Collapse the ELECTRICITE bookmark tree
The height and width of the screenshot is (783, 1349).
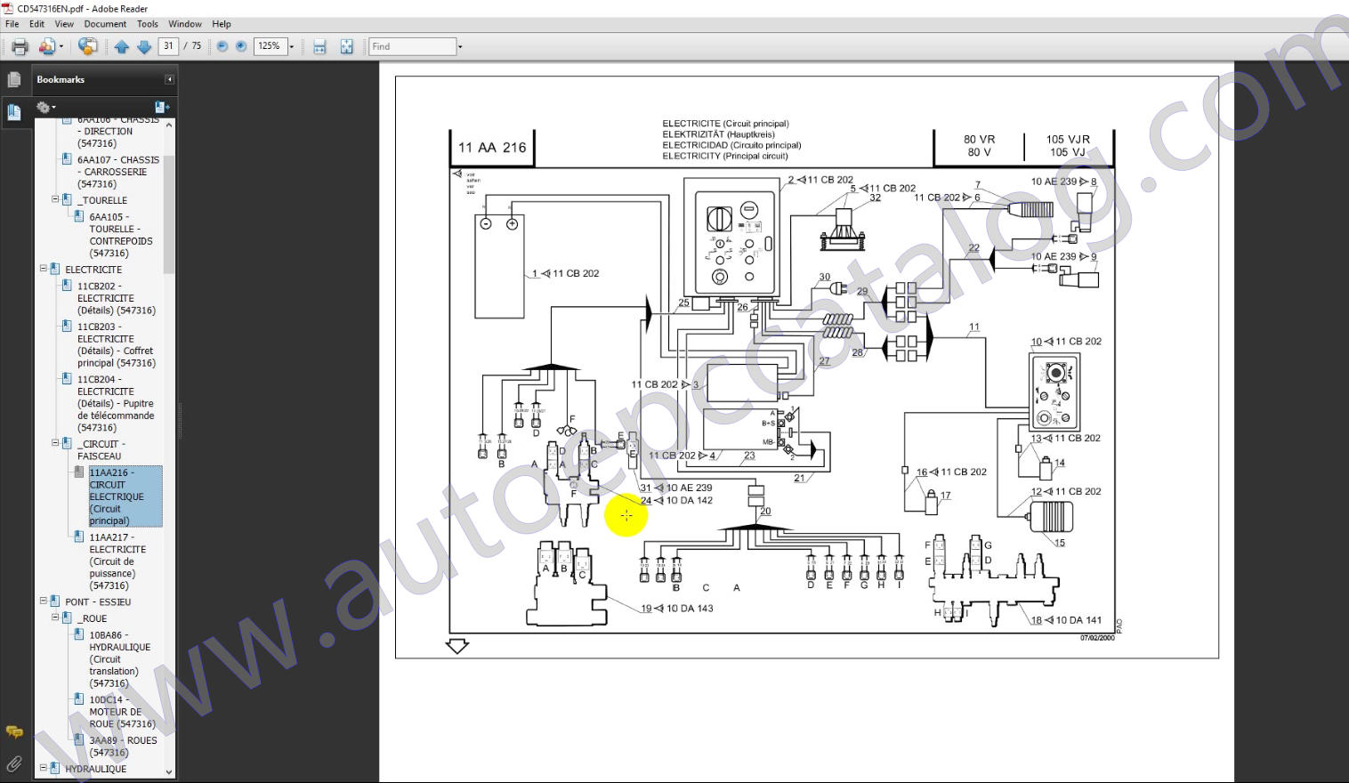point(42,269)
